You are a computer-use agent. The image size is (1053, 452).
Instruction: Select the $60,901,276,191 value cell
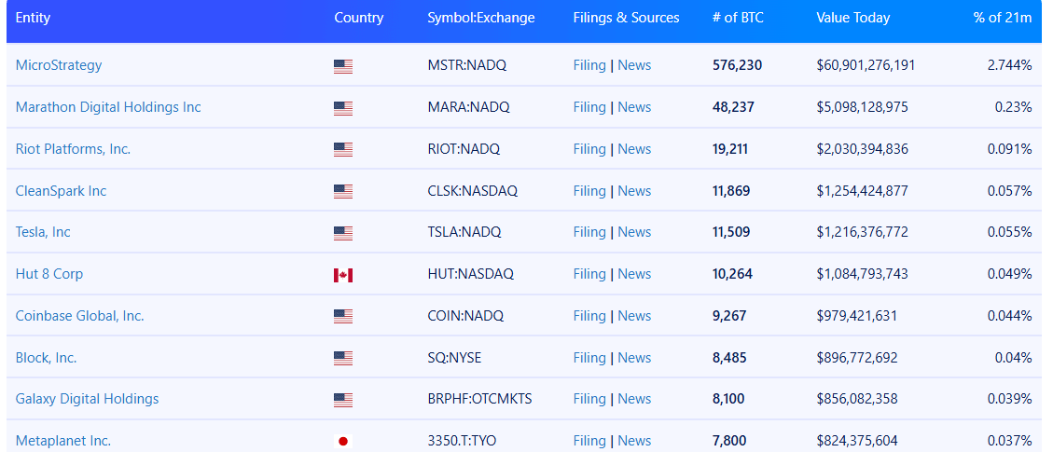click(866, 65)
